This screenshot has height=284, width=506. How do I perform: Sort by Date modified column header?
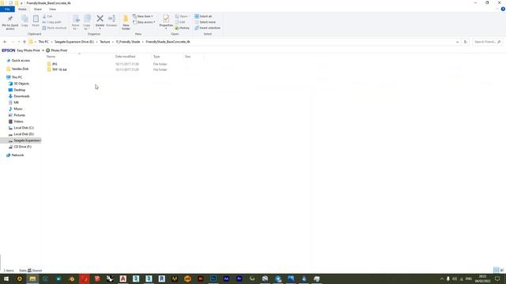[125, 57]
